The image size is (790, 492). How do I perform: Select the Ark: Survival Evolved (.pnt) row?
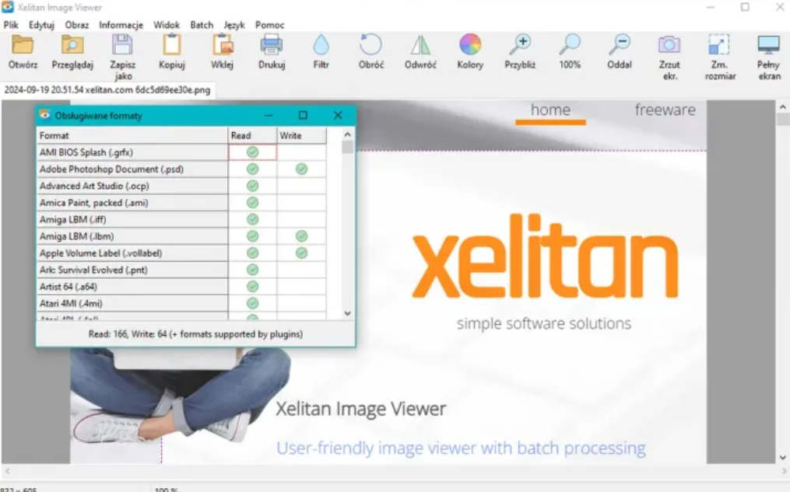coord(181,270)
